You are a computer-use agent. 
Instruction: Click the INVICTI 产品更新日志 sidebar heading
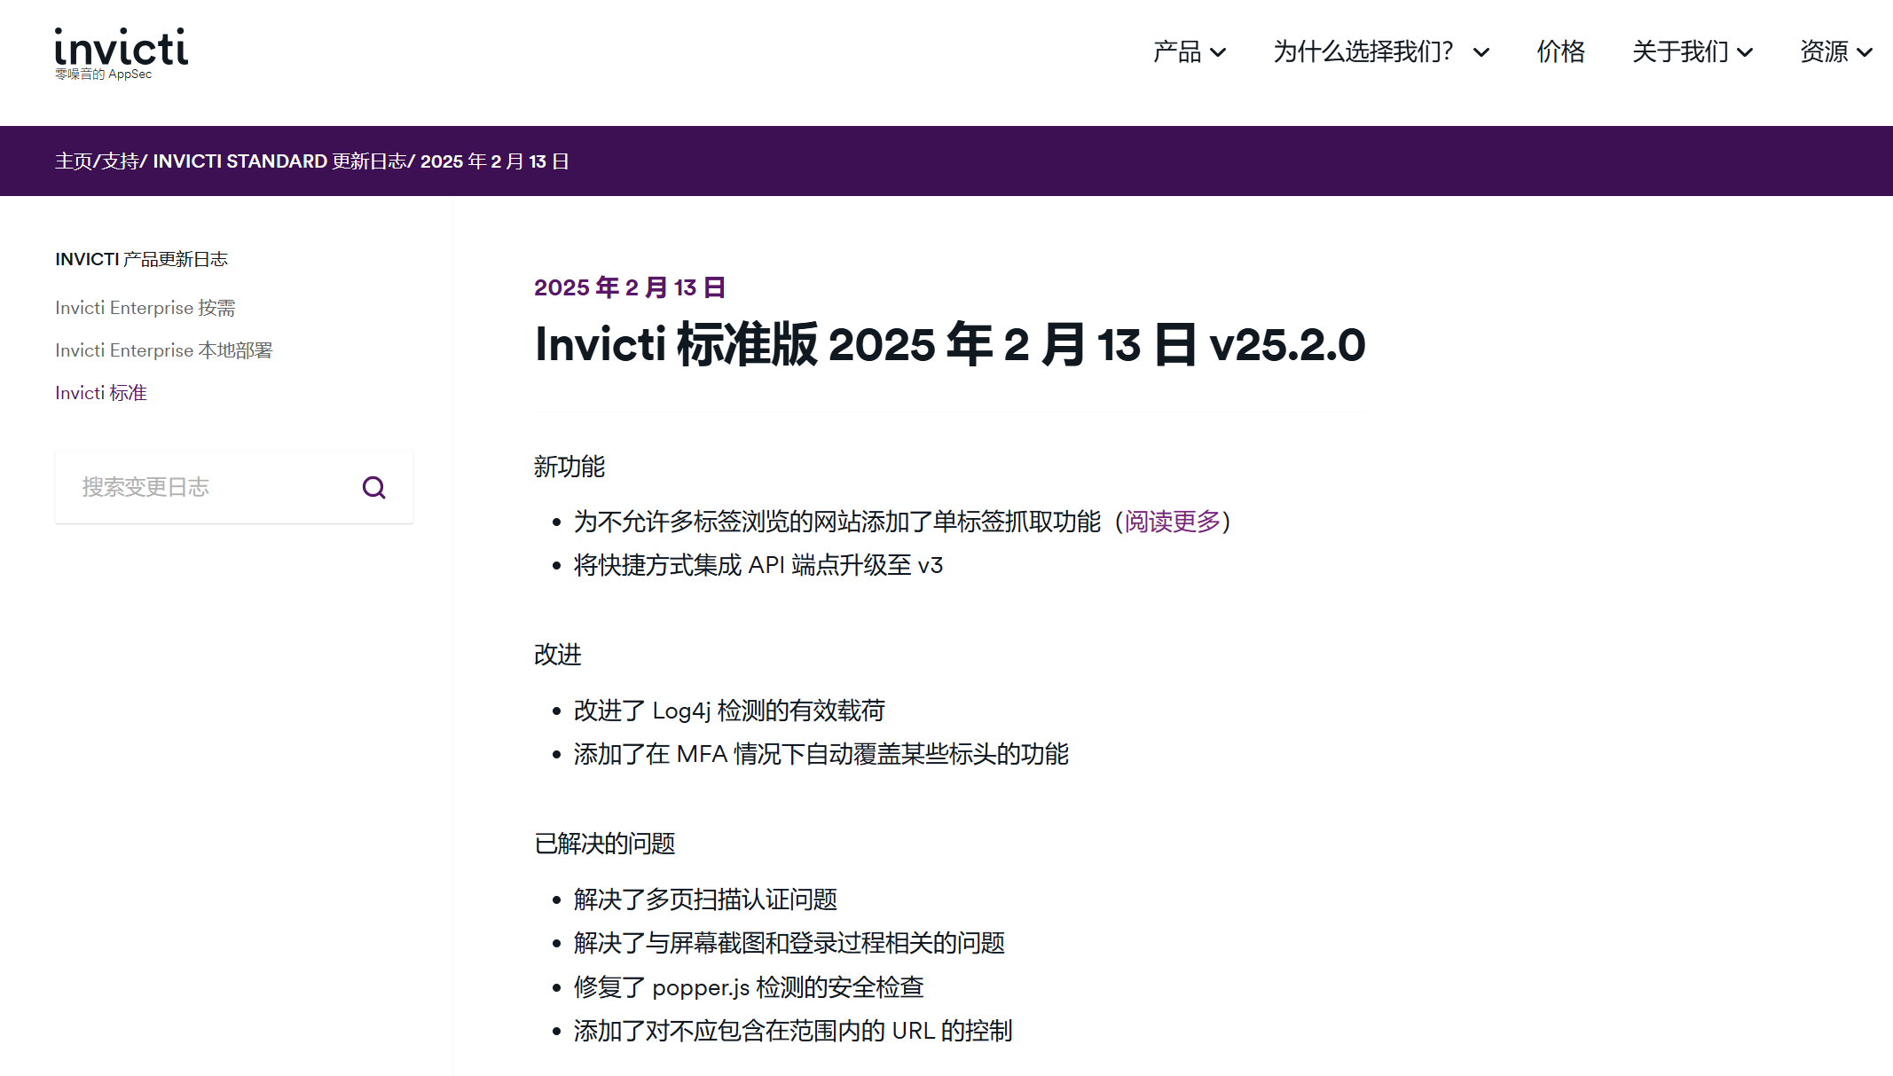click(x=142, y=259)
